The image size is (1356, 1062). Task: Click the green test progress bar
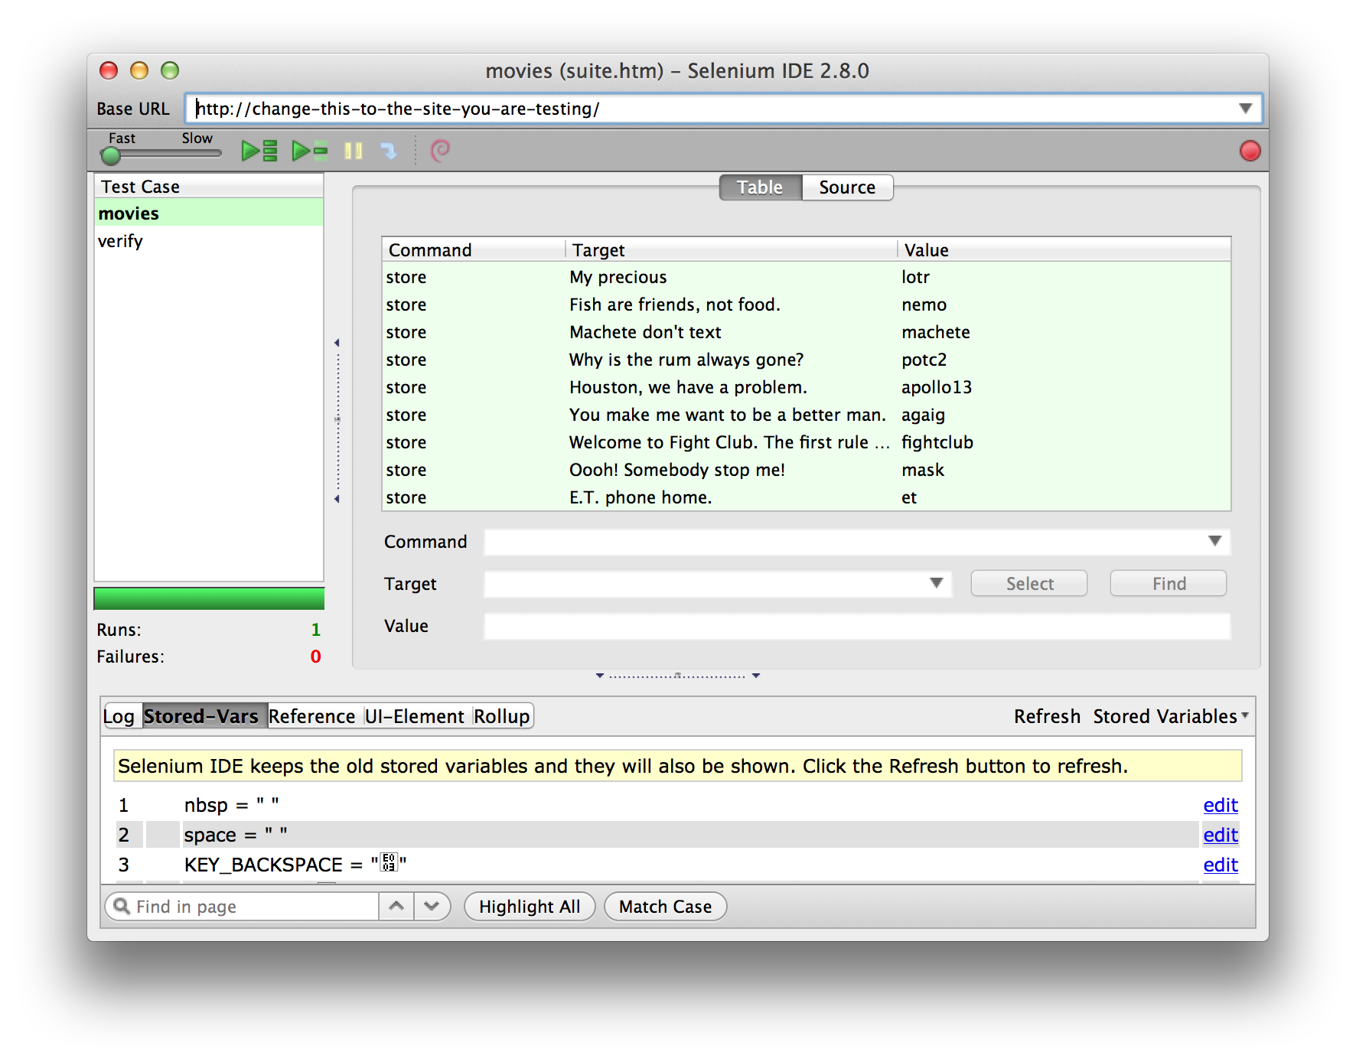pos(209,598)
